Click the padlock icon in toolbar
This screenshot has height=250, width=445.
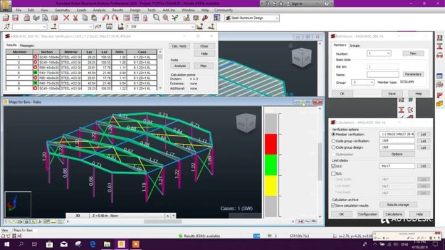point(145,18)
